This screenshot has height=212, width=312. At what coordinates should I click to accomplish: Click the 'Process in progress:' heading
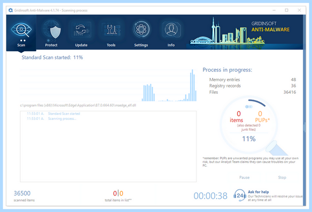tap(227, 70)
